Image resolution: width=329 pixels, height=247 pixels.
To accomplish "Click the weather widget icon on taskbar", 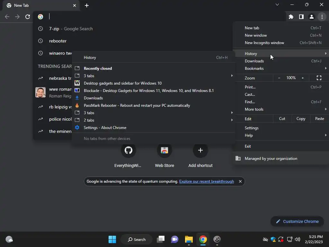I will pyautogui.click(x=9, y=239).
